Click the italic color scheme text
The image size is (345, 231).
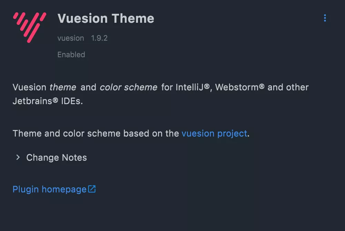[x=128, y=87]
